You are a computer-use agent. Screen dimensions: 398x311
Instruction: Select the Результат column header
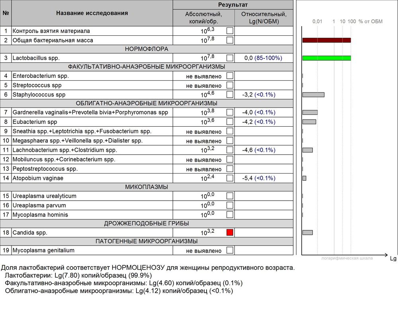pos(233,5)
